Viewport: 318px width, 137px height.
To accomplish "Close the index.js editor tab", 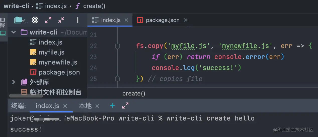I will pyautogui.click(x=126, y=20).
